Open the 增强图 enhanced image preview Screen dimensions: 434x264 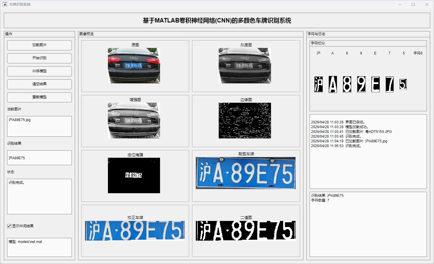pos(134,120)
